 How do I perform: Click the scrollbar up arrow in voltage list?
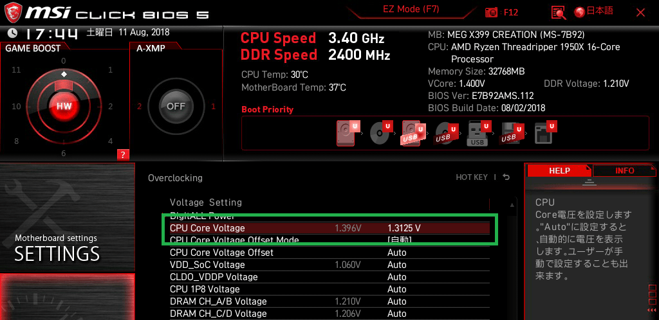(x=512, y=205)
